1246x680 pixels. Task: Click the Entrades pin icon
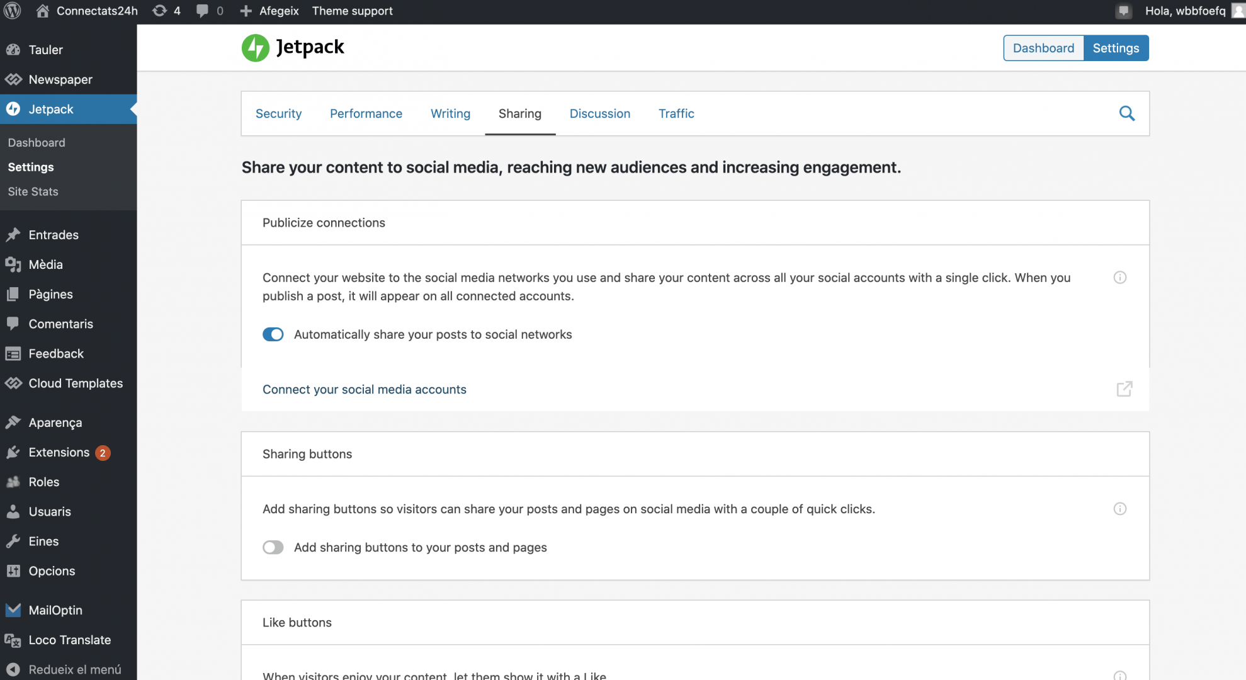(x=13, y=235)
